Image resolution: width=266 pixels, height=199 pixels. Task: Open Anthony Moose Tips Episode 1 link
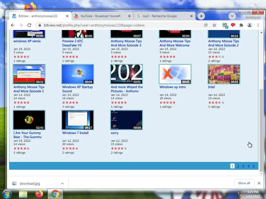tap(29, 89)
